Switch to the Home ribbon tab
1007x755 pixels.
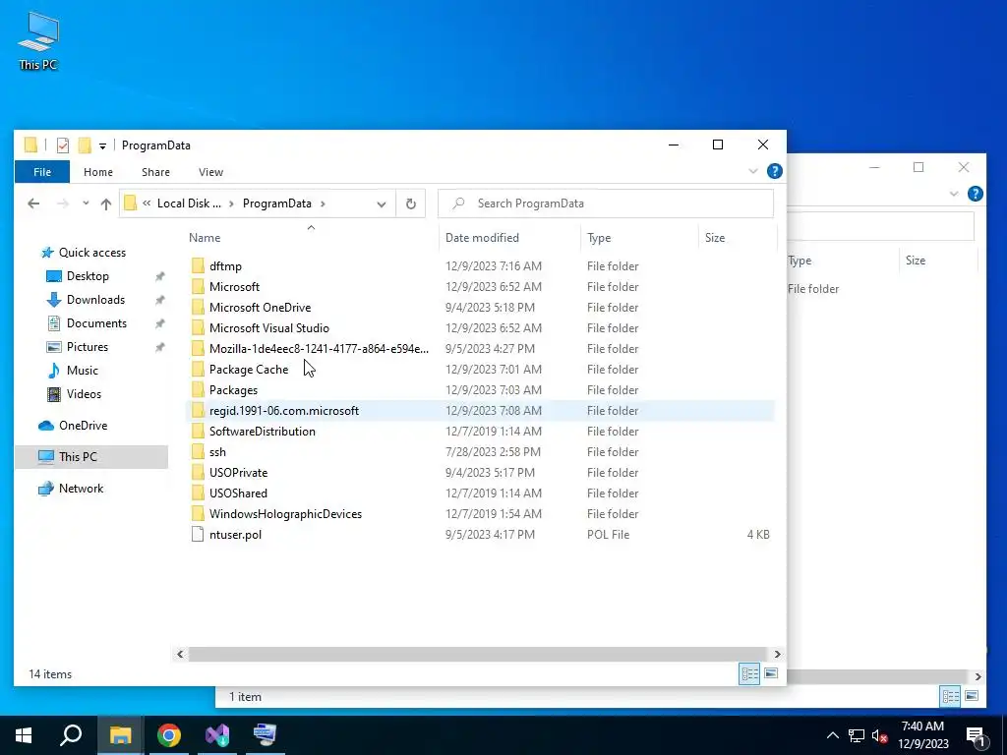(98, 172)
